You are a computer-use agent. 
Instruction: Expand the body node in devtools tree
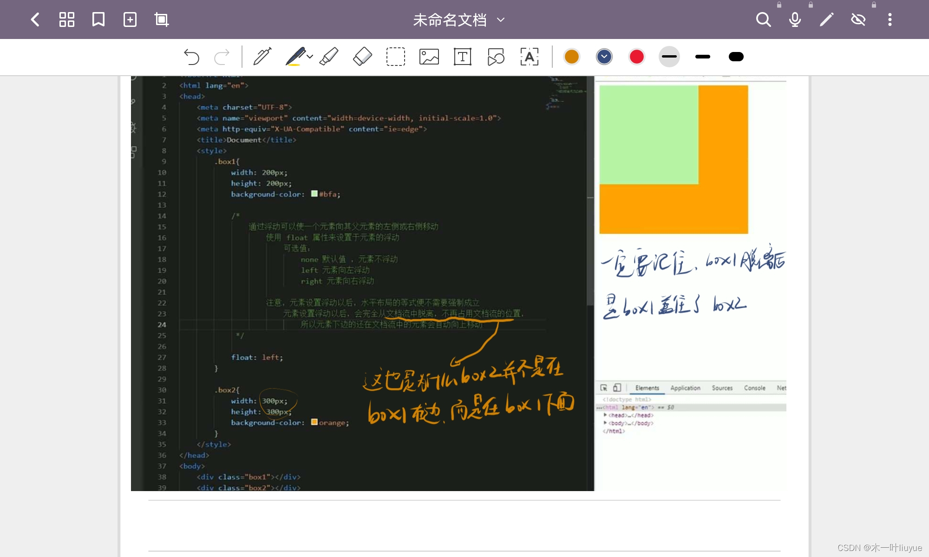605,423
